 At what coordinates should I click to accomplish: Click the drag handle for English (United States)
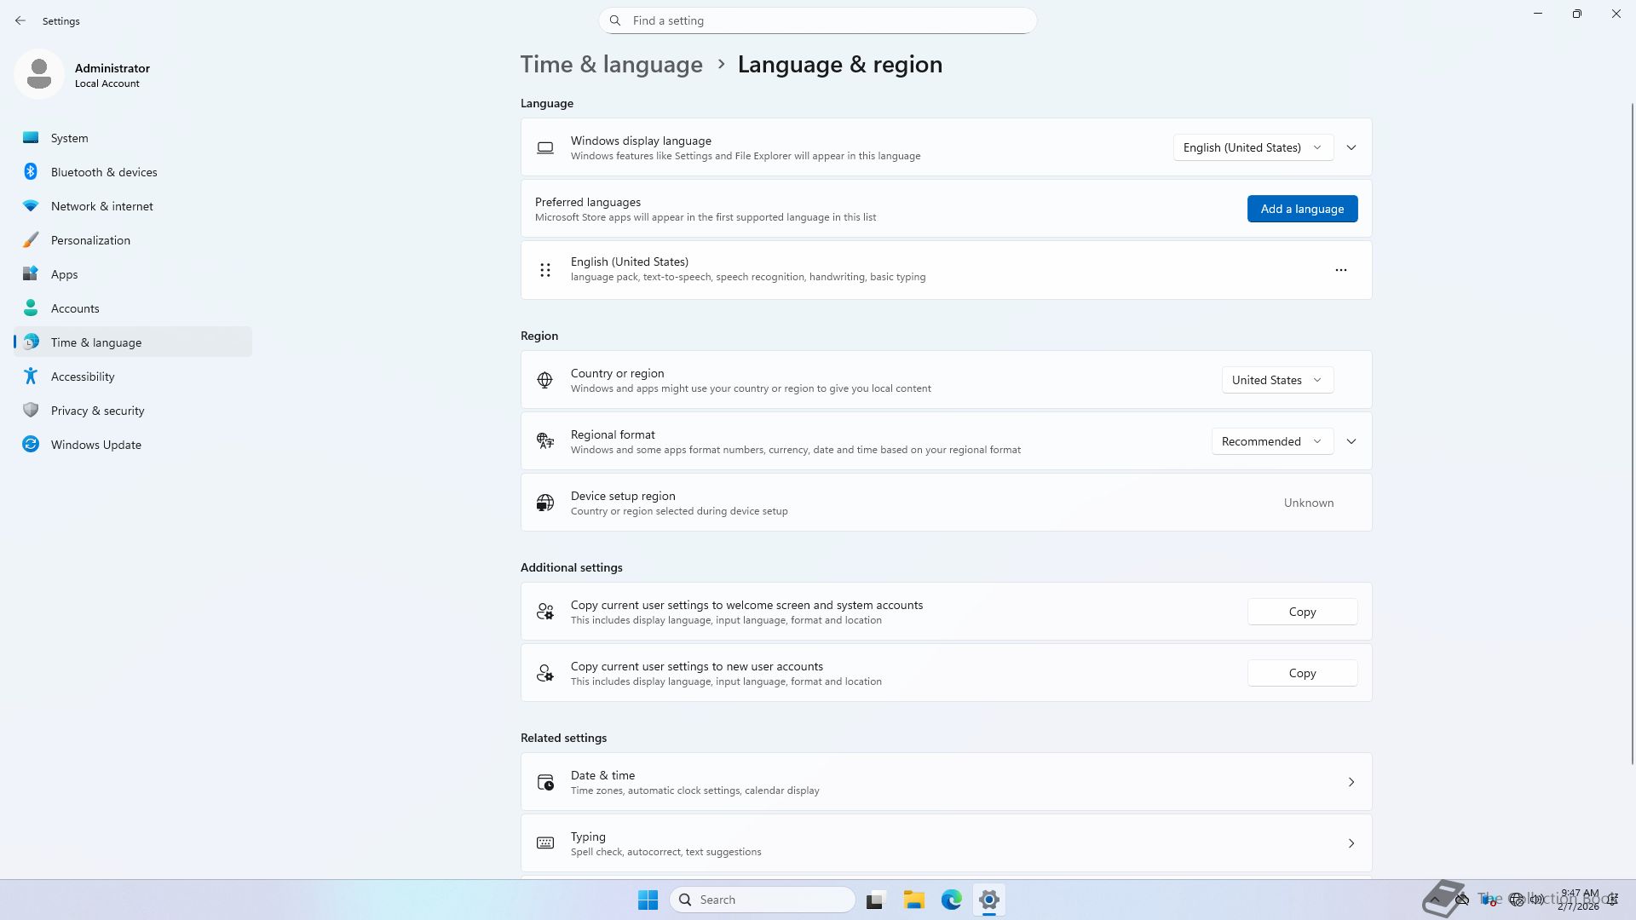point(545,270)
